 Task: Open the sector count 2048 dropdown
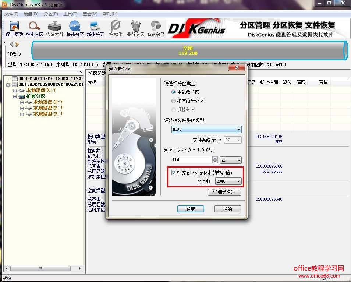point(228,181)
